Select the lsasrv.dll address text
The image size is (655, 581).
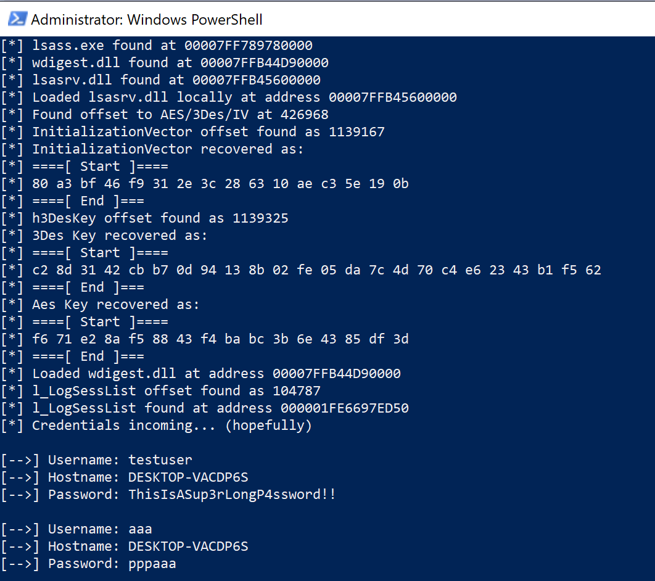pos(259,80)
